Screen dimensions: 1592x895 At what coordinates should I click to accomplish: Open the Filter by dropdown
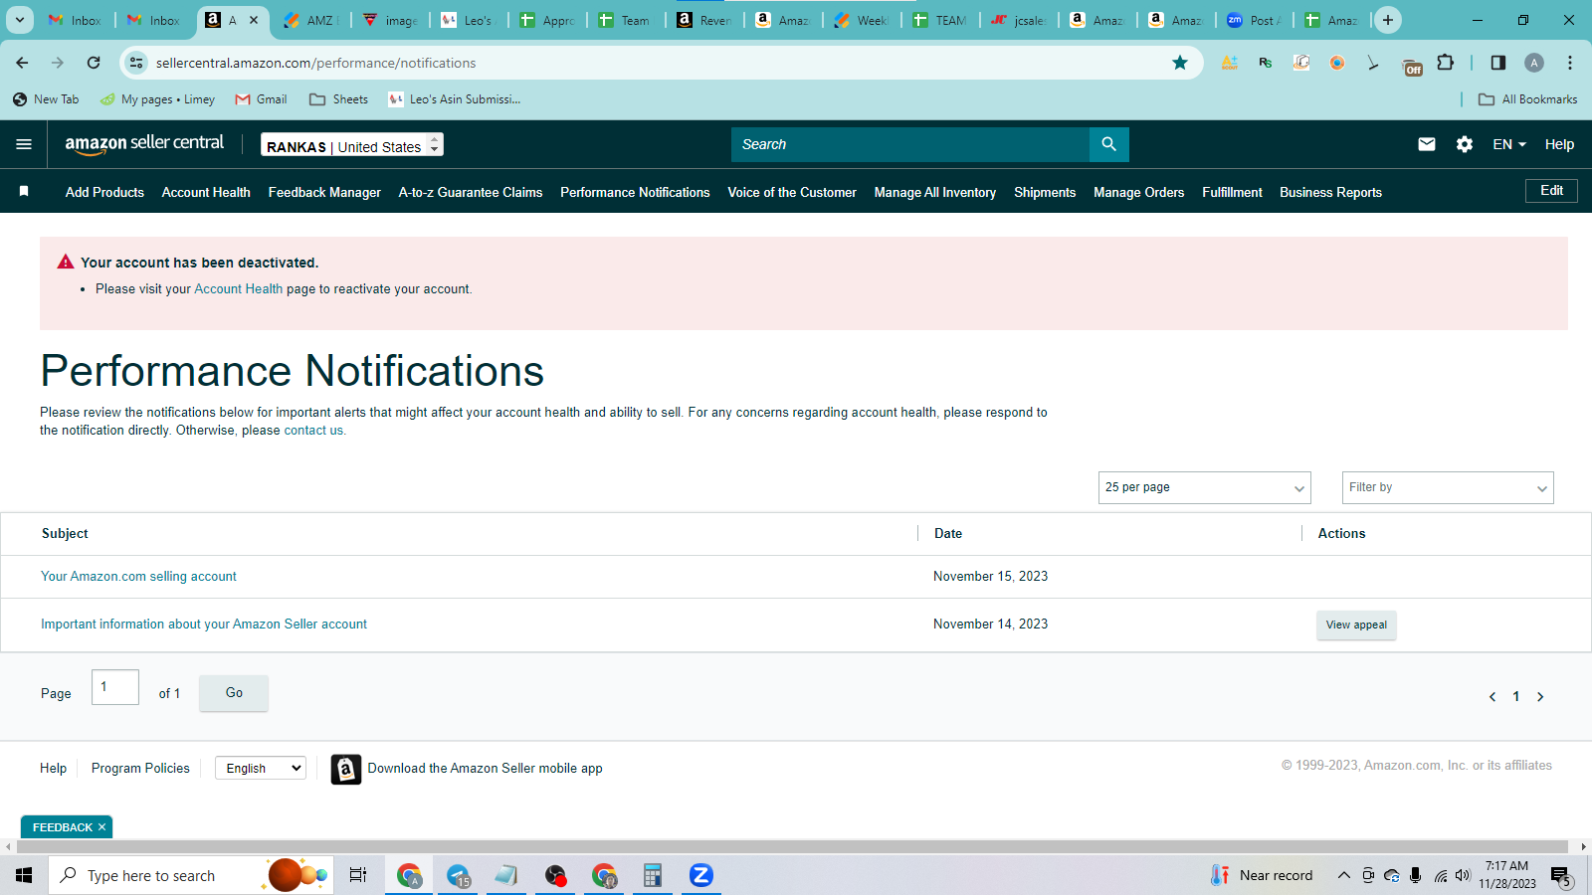[1448, 487]
